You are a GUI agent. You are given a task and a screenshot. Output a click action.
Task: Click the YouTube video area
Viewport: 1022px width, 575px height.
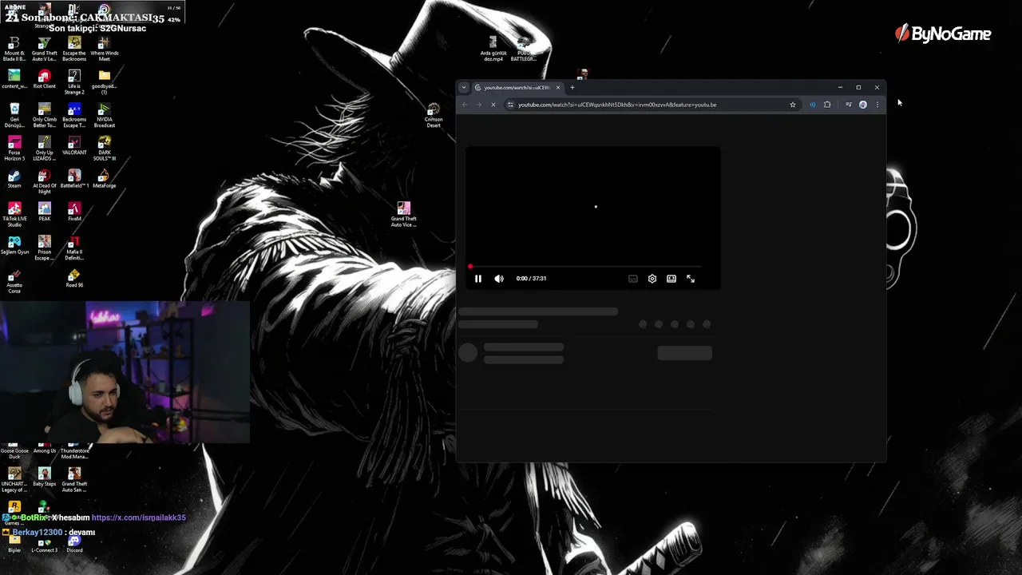(592, 206)
